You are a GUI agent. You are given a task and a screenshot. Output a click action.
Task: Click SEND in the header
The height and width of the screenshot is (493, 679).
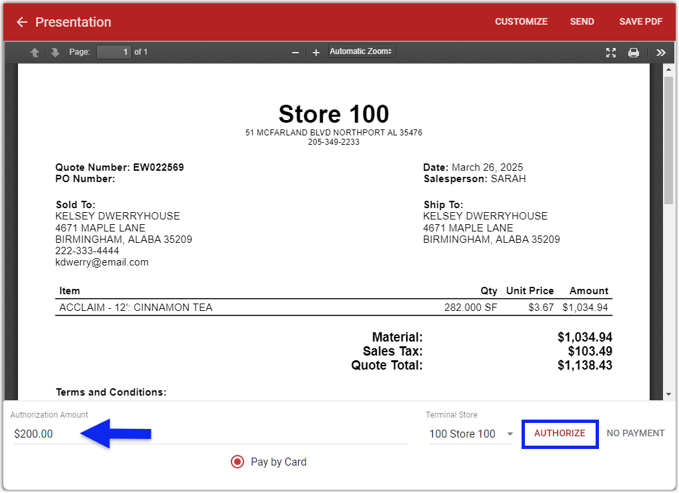click(582, 21)
